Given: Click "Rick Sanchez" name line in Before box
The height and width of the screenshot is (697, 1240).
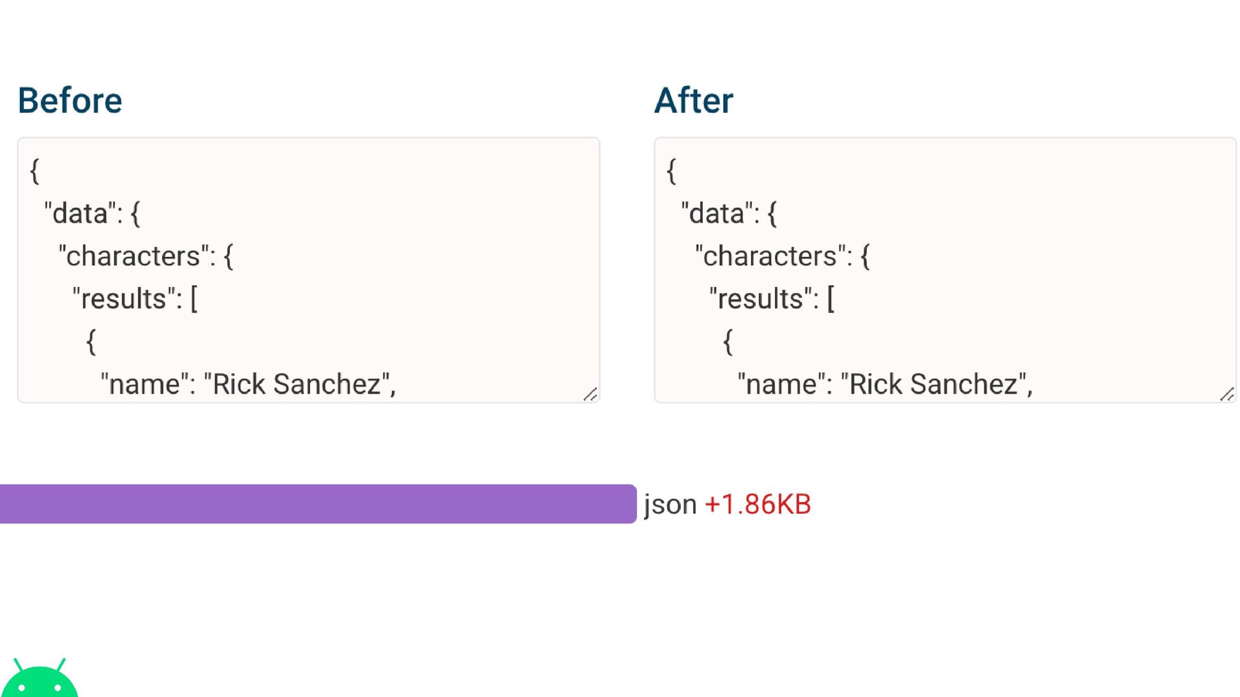Looking at the screenshot, I should (248, 385).
